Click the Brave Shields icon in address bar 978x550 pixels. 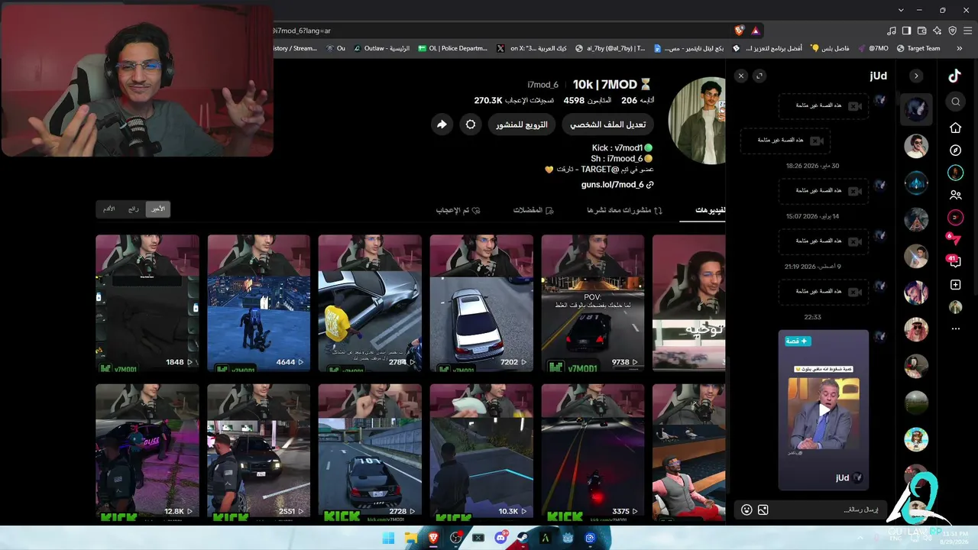[739, 31]
